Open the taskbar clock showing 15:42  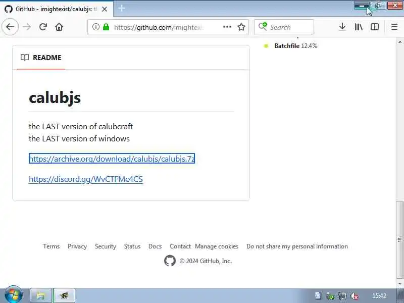[x=379, y=296]
